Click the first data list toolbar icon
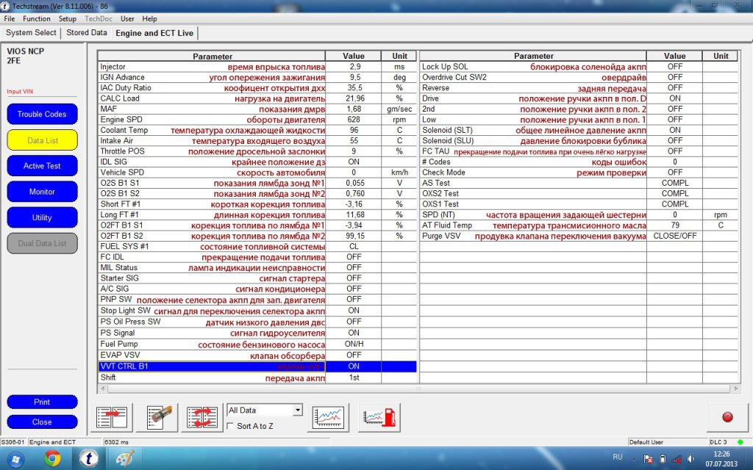Screen dimensions: 753x470 [112, 417]
